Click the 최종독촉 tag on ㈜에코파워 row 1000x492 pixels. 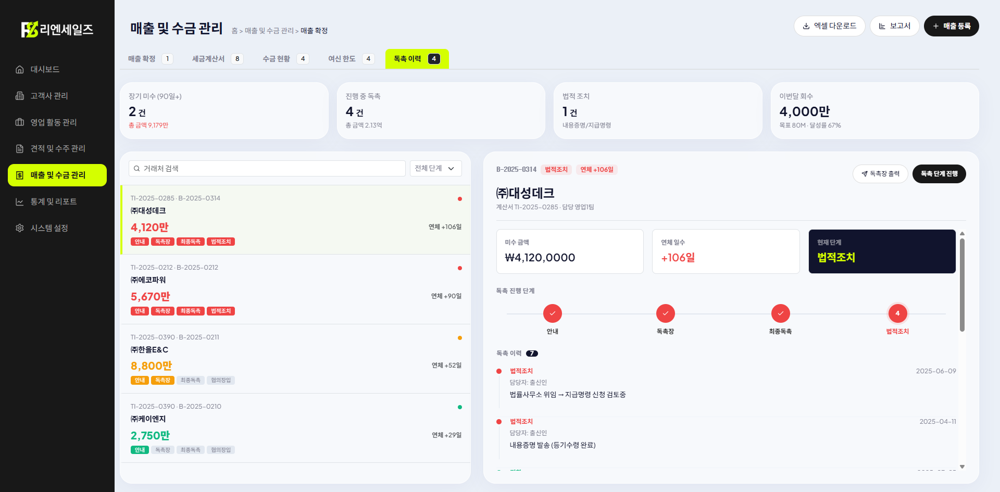191,311
